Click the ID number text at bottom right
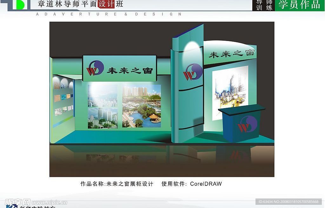This screenshot has width=325, height=208. tap(289, 202)
